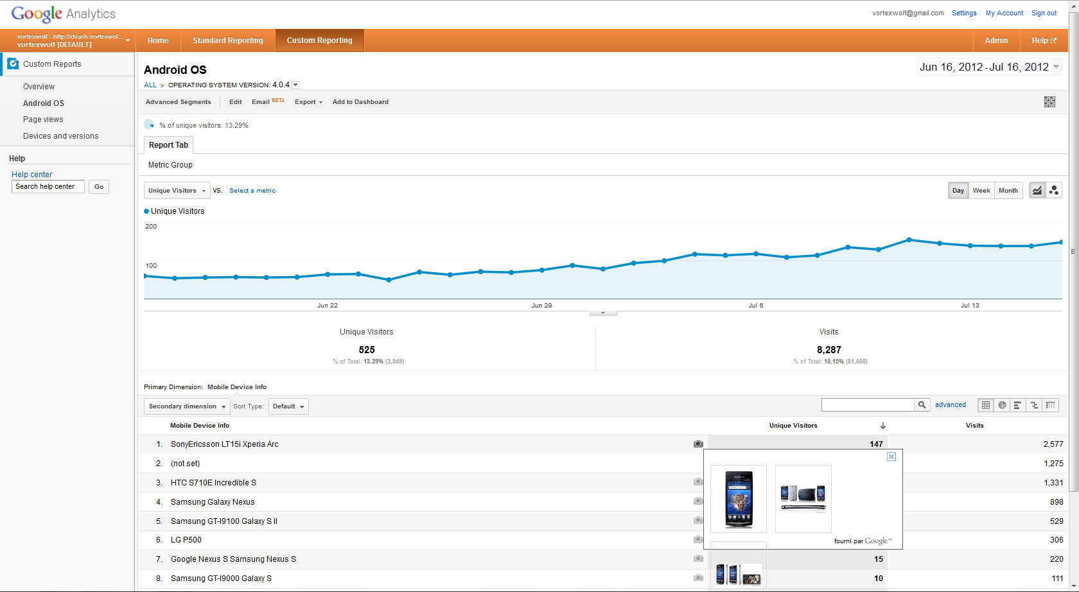This screenshot has width=1079, height=592.
Task: Open Devices and versions report
Action: pyautogui.click(x=61, y=136)
